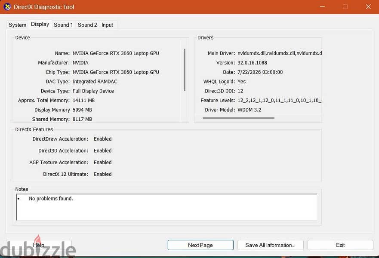Click the driver date 7/22/2026 03:00:00
Image resolution: width=379 pixels, height=258 pixels.
(260, 72)
